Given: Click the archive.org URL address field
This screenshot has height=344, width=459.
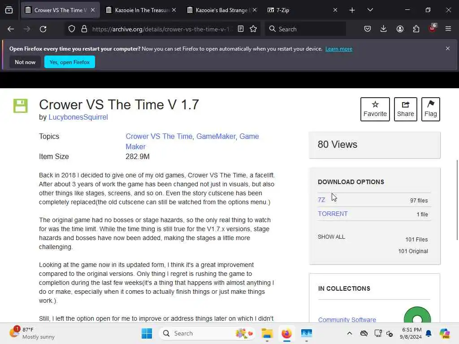Looking at the screenshot, I should tap(162, 29).
